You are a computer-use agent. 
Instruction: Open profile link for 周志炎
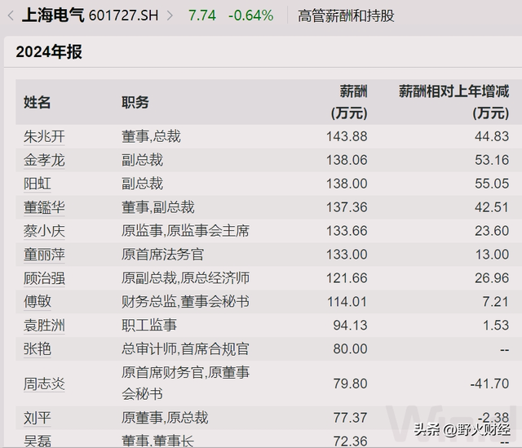point(44,384)
